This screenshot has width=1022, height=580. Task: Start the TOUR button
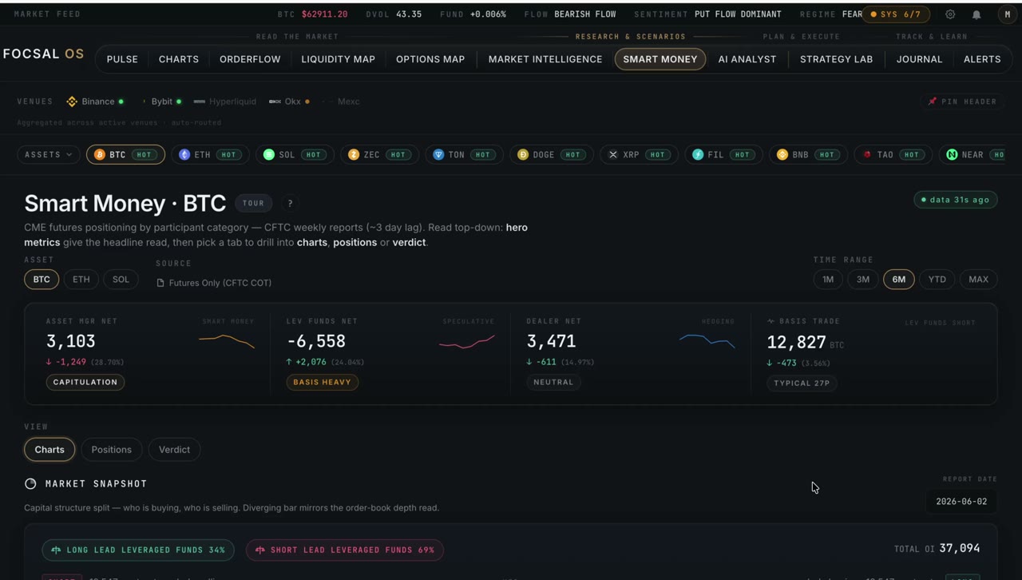[x=253, y=203]
